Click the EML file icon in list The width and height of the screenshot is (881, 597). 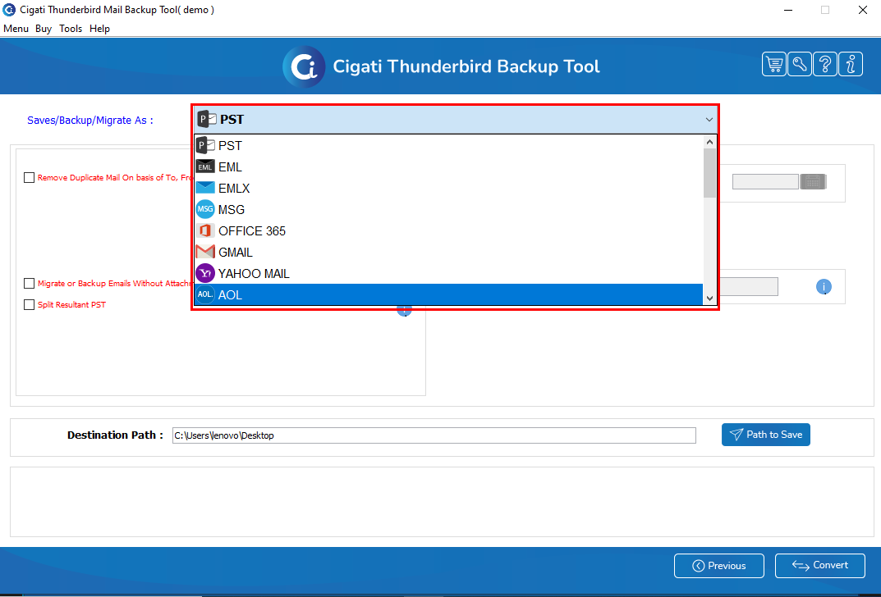click(x=205, y=166)
